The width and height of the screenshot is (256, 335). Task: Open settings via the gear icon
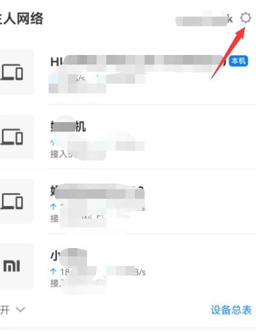(246, 18)
